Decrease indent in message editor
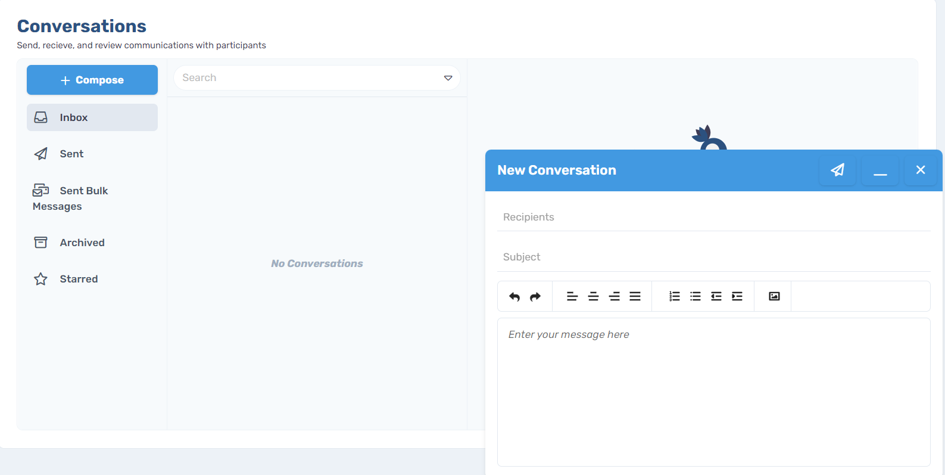The width and height of the screenshot is (945, 475). point(716,296)
